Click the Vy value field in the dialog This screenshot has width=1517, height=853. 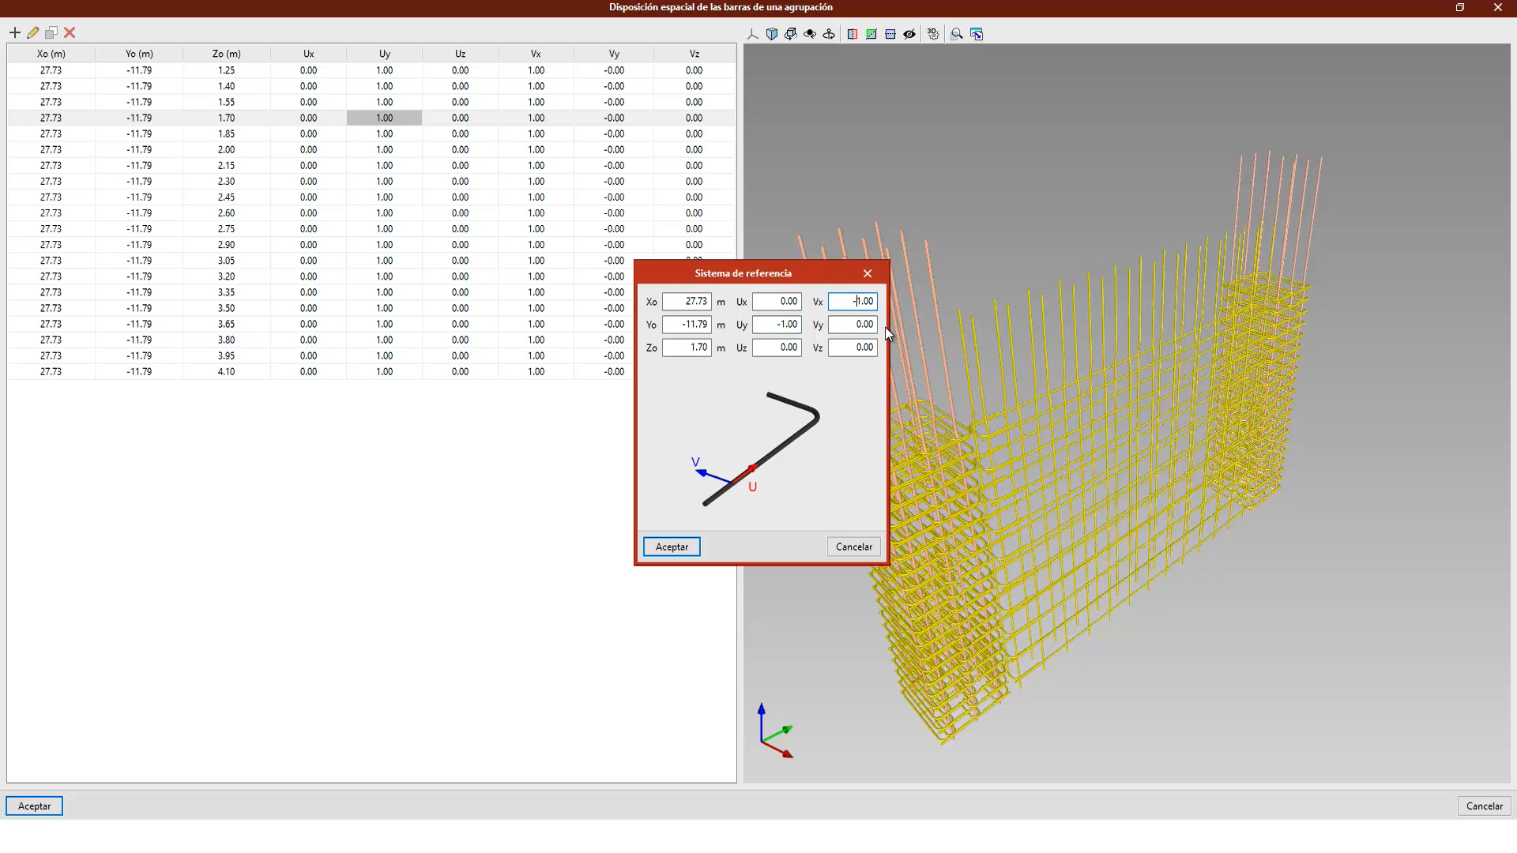coord(852,325)
